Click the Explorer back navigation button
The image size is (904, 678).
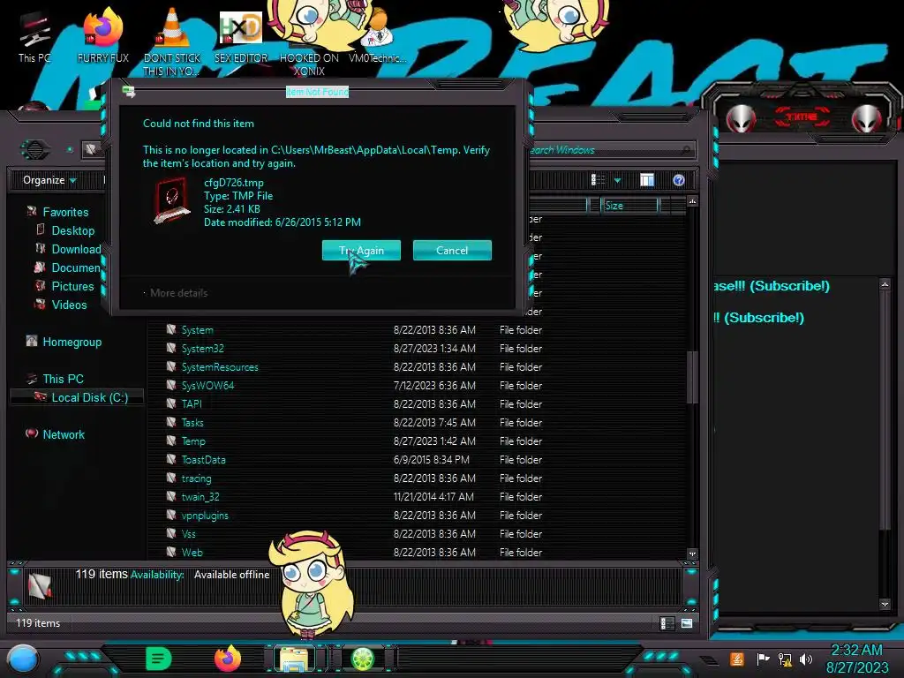[x=35, y=150]
